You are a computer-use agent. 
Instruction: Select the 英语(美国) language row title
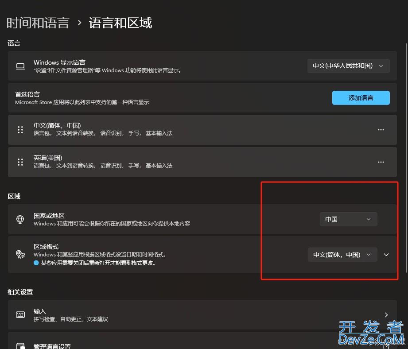[48, 158]
